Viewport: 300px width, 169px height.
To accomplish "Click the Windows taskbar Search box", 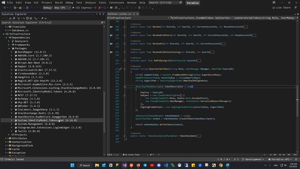I will point(85,165).
